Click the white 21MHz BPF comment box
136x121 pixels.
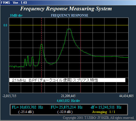(67, 80)
